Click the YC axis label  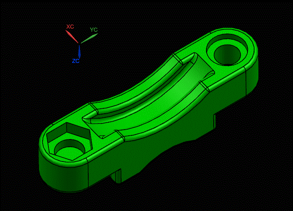click(x=94, y=29)
